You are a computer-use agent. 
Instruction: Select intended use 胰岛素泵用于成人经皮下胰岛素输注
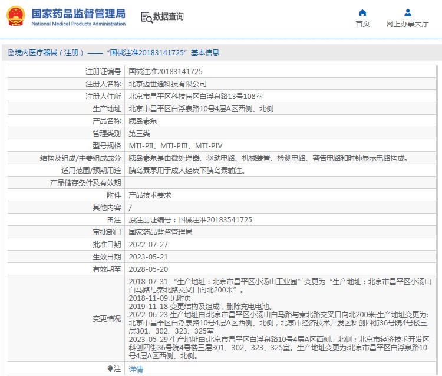[187, 171]
